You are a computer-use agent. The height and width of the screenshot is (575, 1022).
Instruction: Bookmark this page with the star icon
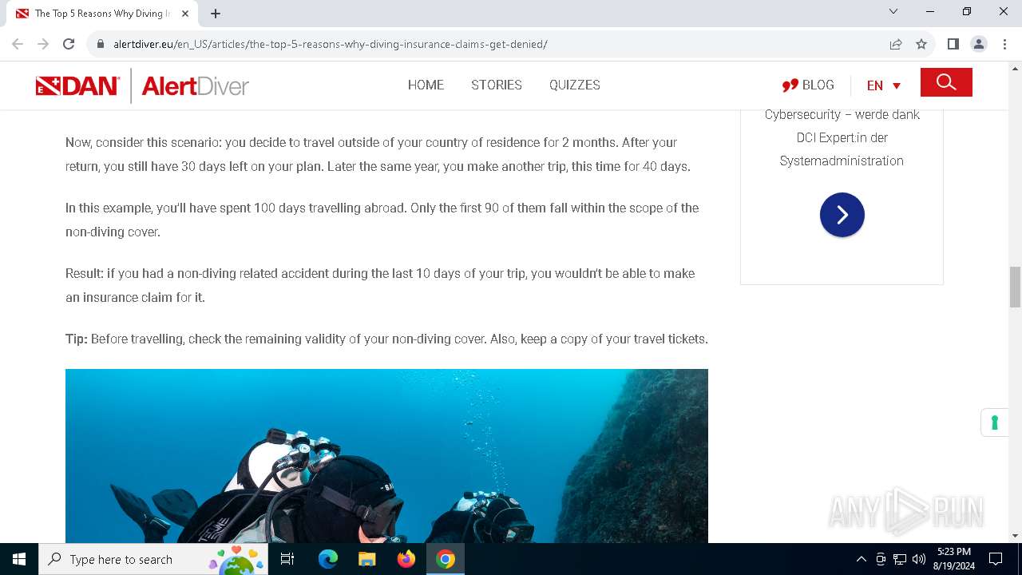921,44
